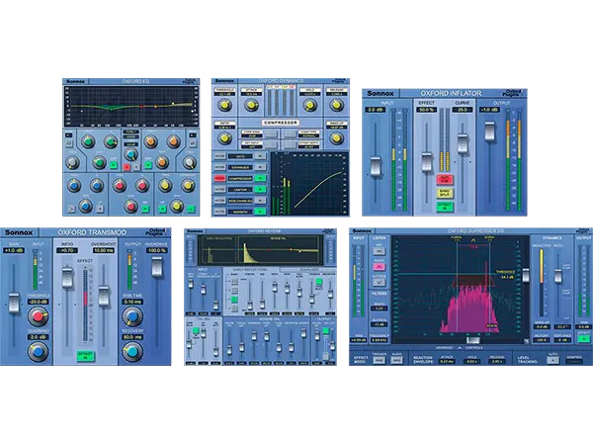Click the blue Deadband knob in Oxford TransMod

[38, 351]
